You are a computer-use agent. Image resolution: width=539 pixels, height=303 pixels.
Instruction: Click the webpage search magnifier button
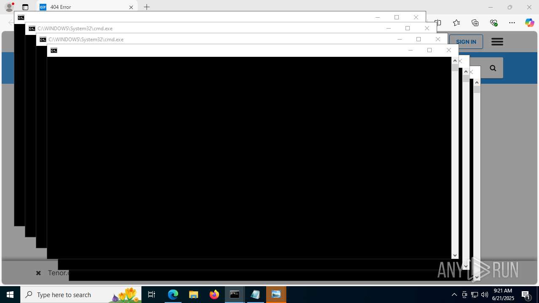493,68
